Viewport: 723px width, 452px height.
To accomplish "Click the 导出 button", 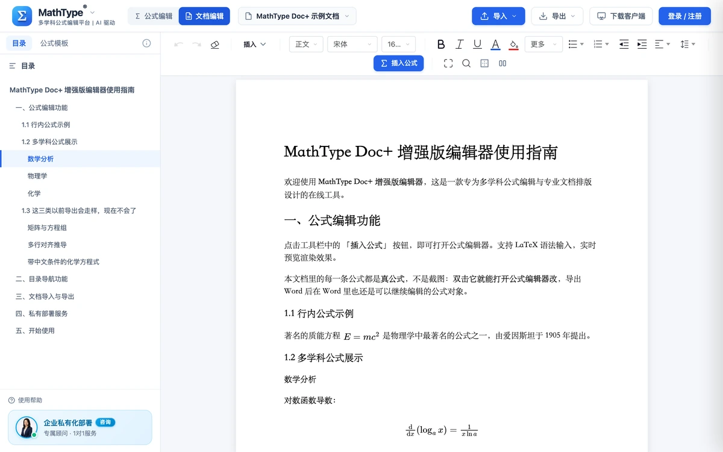I will 557,16.
